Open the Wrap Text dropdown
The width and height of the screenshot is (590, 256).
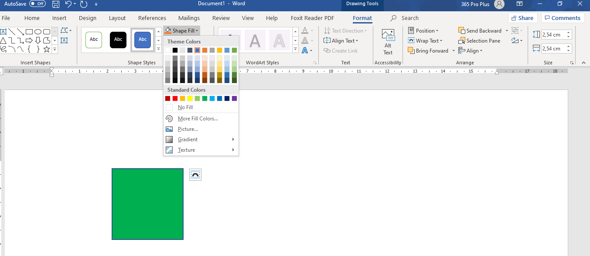[x=426, y=40]
